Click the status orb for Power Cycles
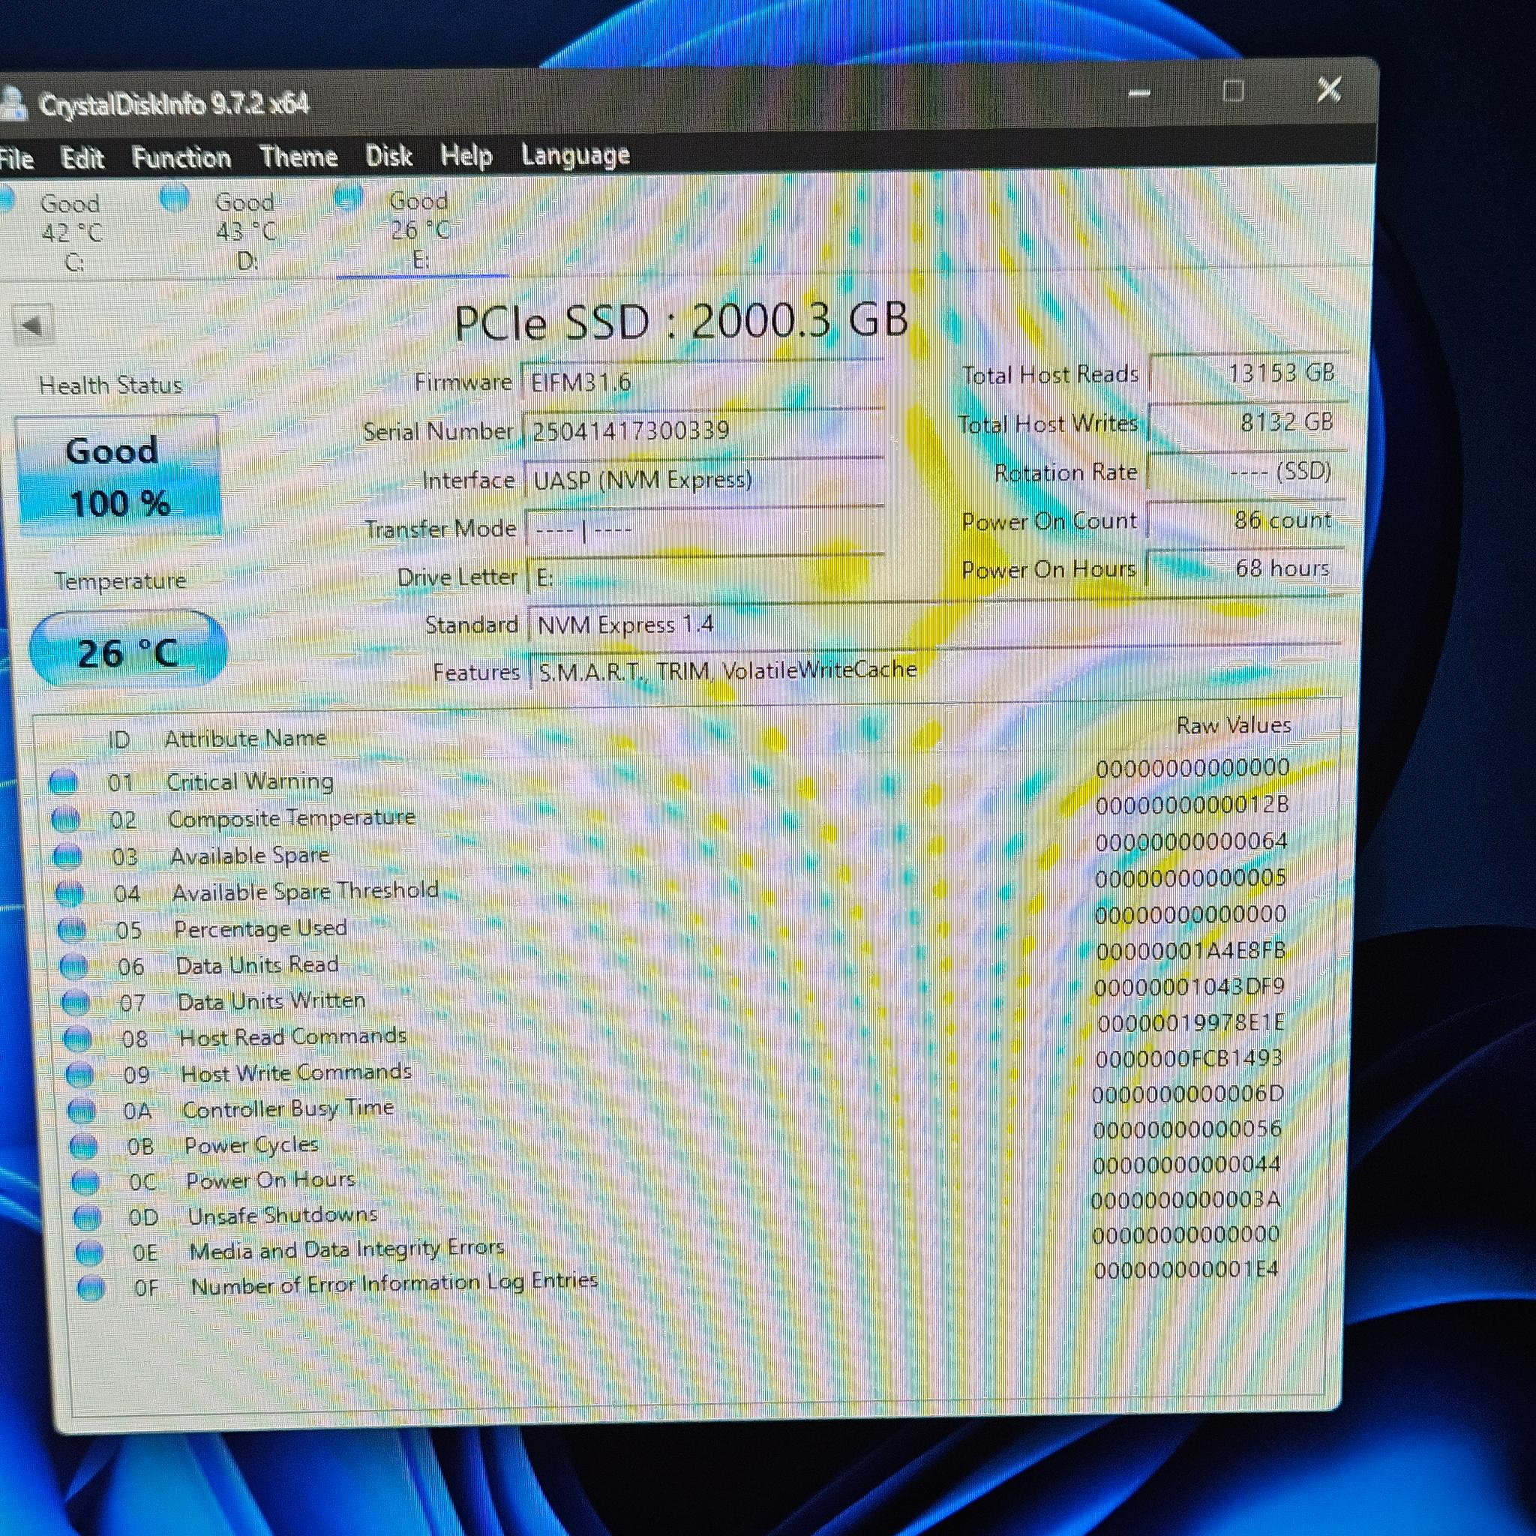This screenshot has width=1536, height=1536. pos(83,1147)
